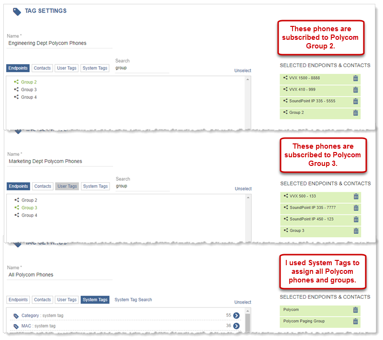Image resolution: width=383 pixels, height=340 pixels.
Task: Click Search field in Engineering Dept panel
Action: (x=142, y=68)
